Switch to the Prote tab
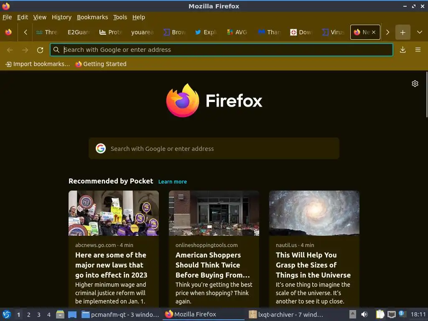The image size is (428, 321). click(110, 32)
